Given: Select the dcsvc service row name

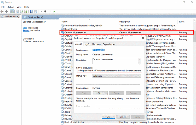Looking at the screenshot, I should click(67, 112).
